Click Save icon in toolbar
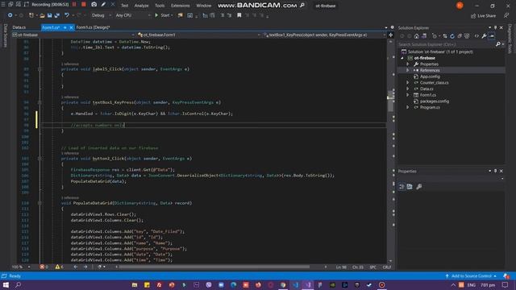This screenshot has width=516, height=290. [x=50, y=15]
